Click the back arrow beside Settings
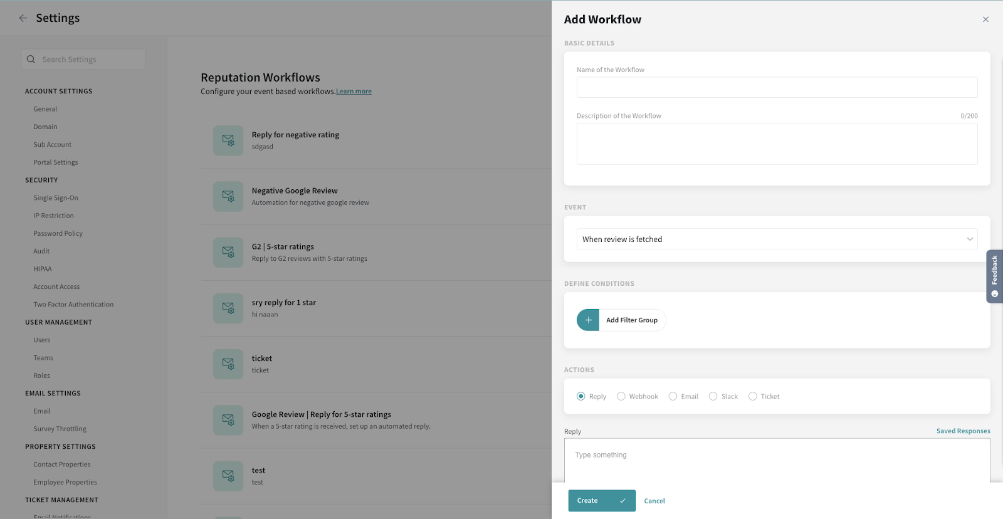This screenshot has height=519, width=1003. tap(23, 18)
